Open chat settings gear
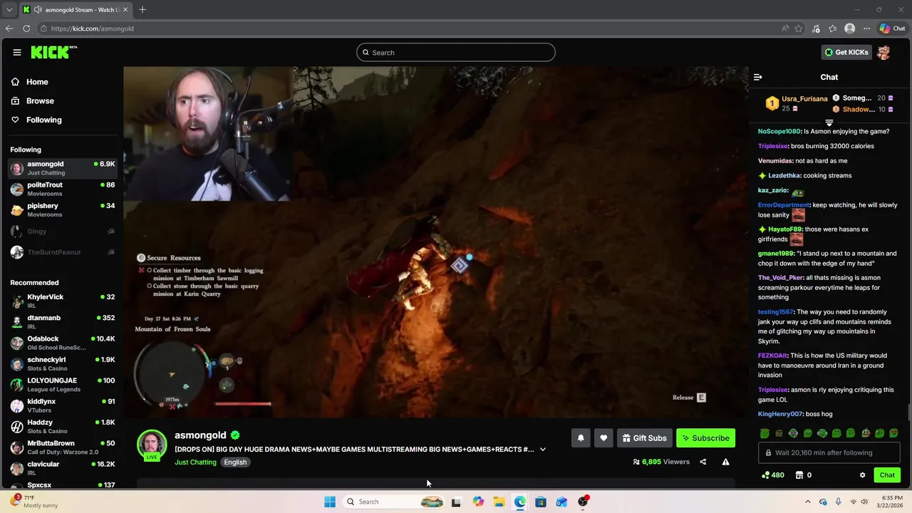The image size is (912, 513). tap(862, 475)
